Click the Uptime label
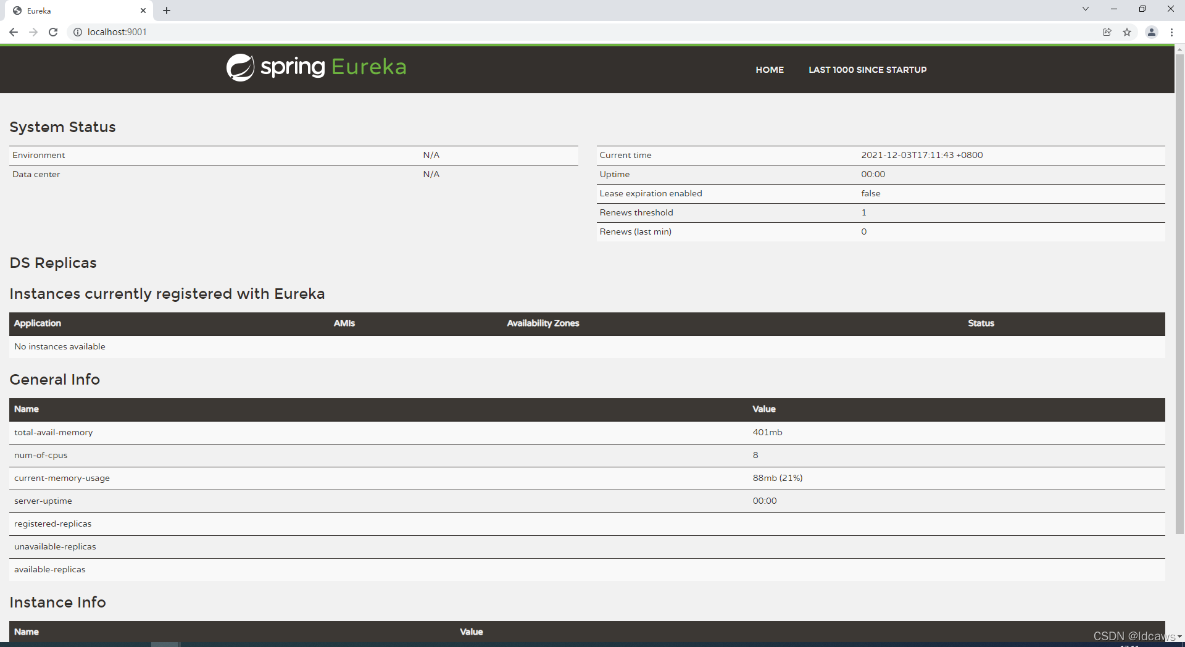The width and height of the screenshot is (1185, 647). coord(615,175)
